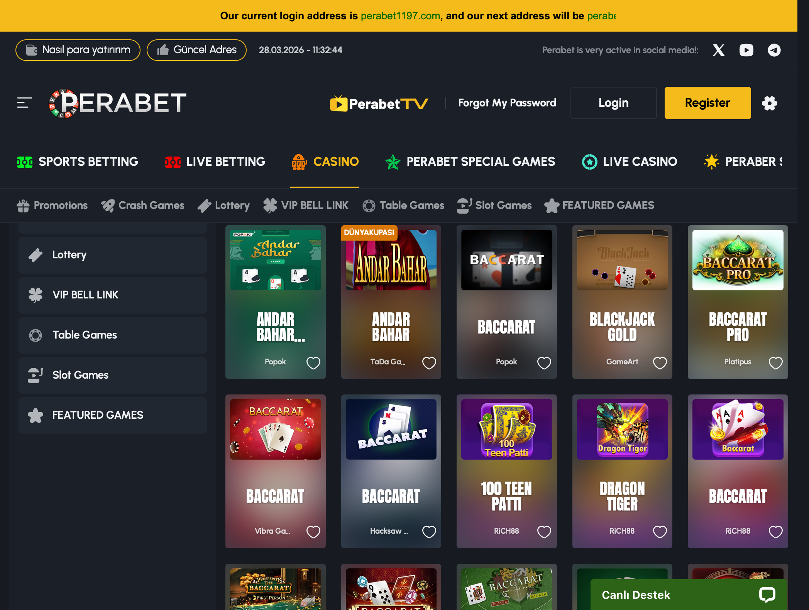Viewport: 809px width, 610px height.
Task: Select Table Games in the top category bar
Action: [x=403, y=206]
